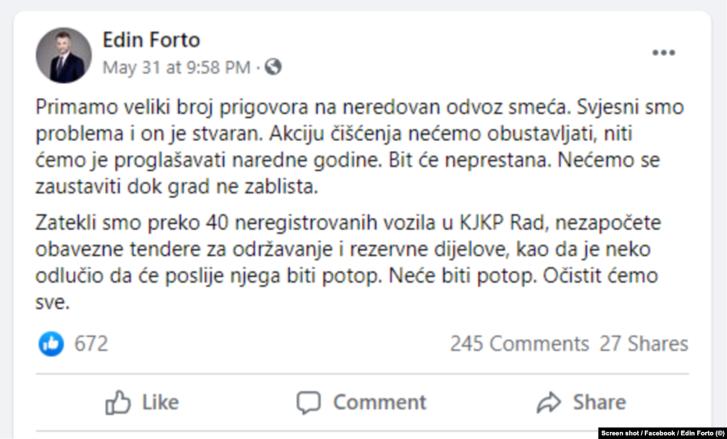727x439 pixels.
Task: Click the Comment speech bubble icon
Action: click(x=309, y=402)
